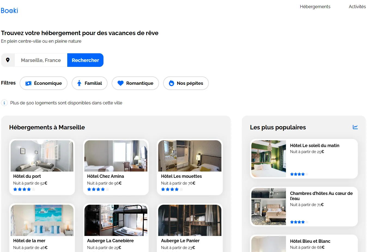Click the Rechercher button

[x=85, y=60]
